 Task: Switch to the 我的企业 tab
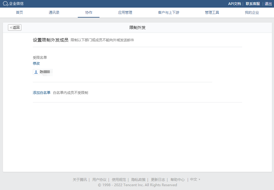[x=252, y=13]
